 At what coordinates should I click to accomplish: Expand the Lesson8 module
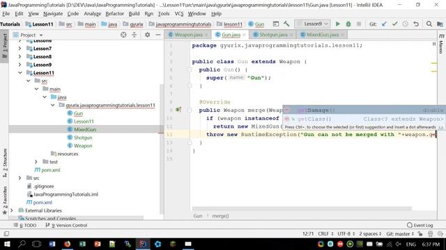pos(20,56)
